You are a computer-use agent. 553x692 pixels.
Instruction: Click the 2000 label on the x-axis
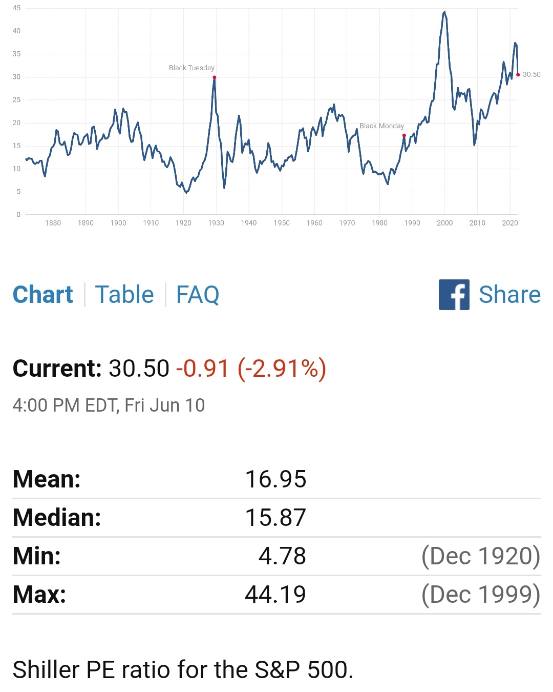point(444,223)
